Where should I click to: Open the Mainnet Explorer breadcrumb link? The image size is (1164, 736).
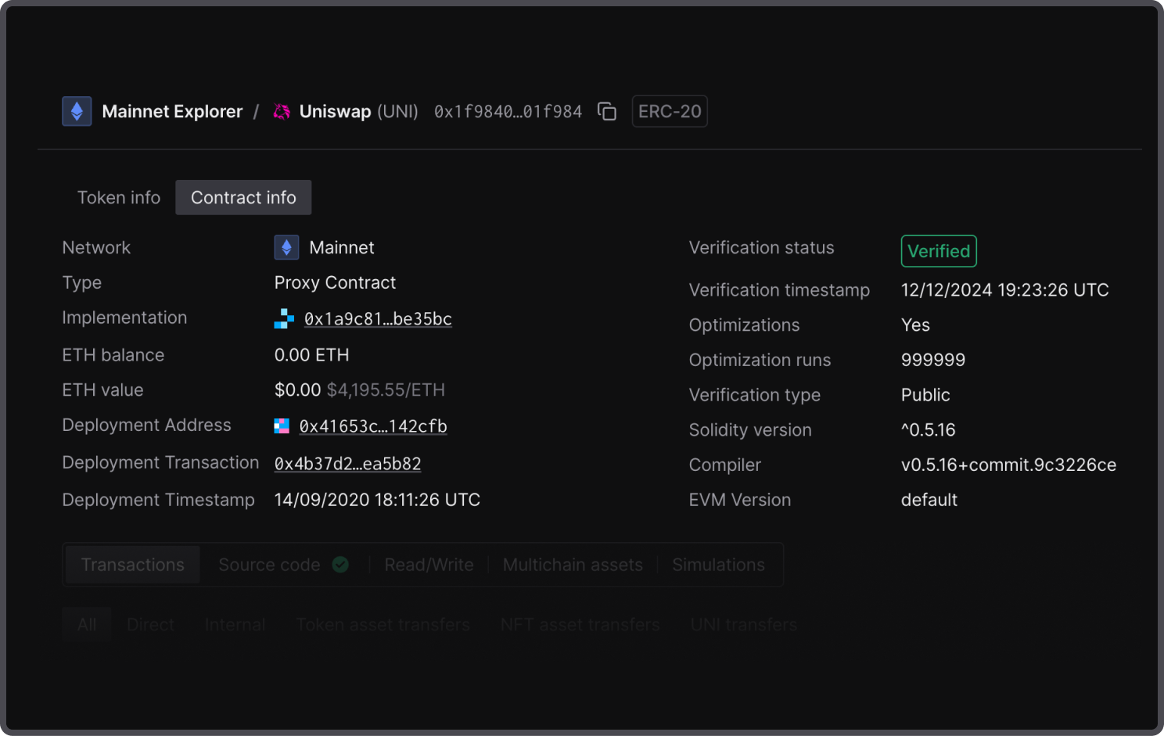(172, 112)
